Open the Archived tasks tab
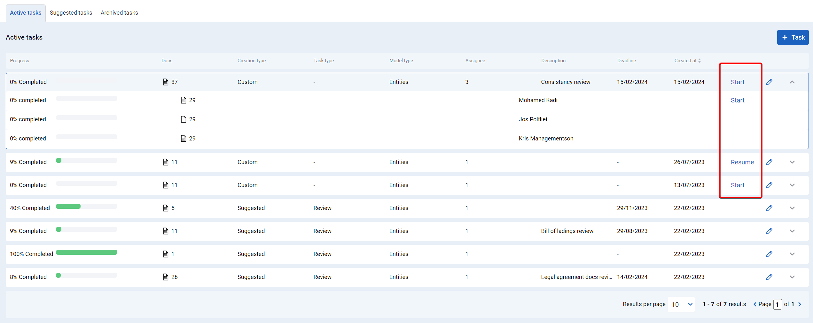Screen dimensions: 813x323 click(x=119, y=13)
